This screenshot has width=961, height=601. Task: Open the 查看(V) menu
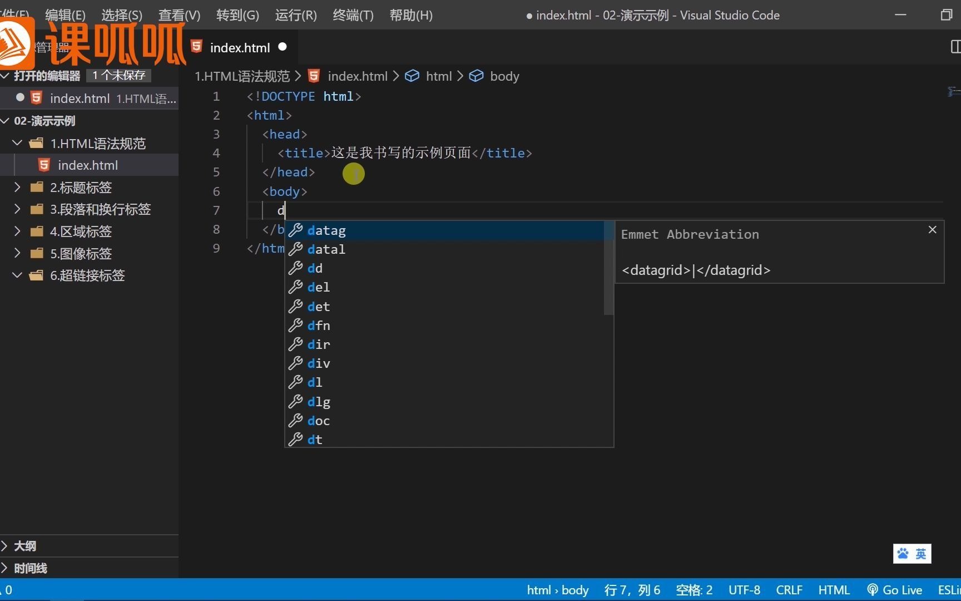click(x=179, y=15)
